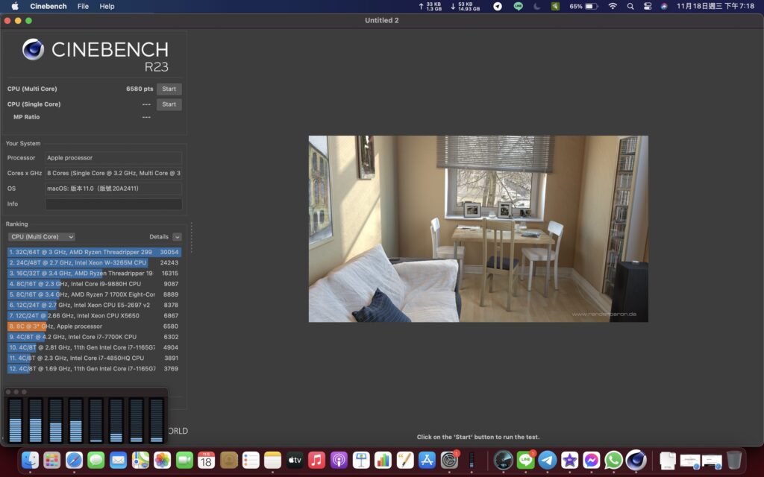Click the OS version field
The height and width of the screenshot is (477, 764).
pos(113,189)
